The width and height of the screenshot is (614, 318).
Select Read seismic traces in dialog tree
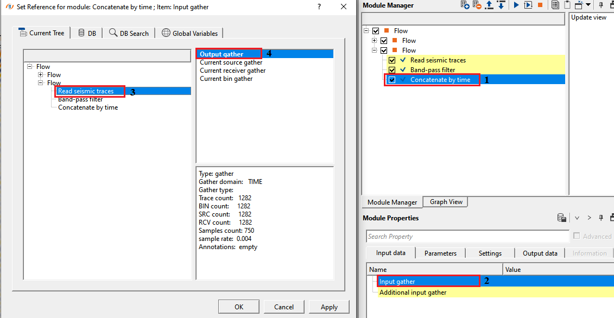(x=86, y=91)
